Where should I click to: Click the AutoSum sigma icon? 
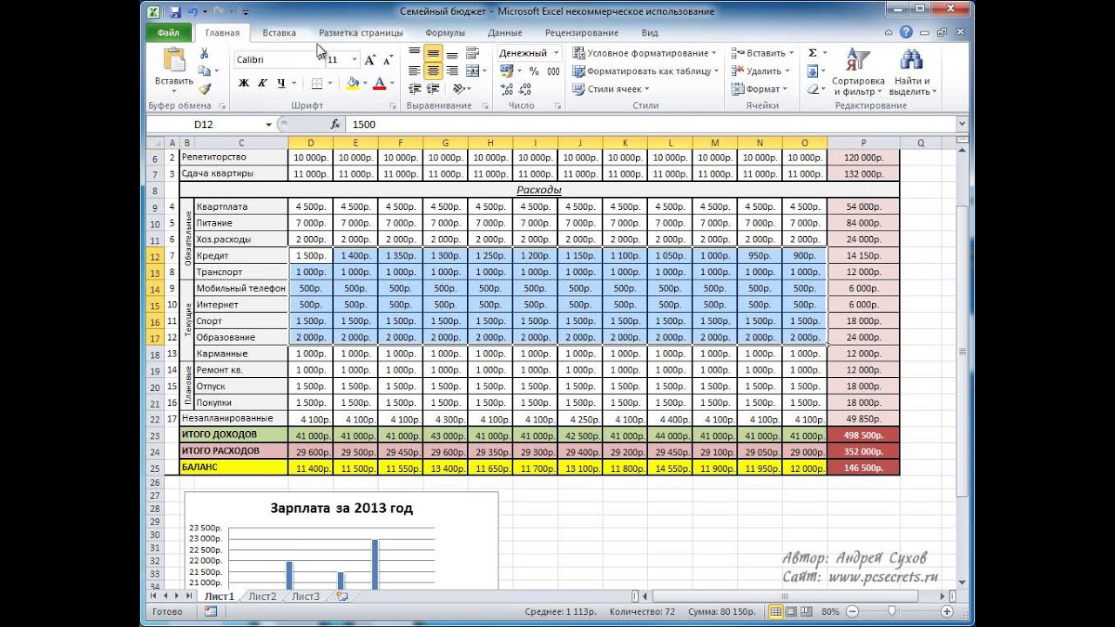pos(813,53)
